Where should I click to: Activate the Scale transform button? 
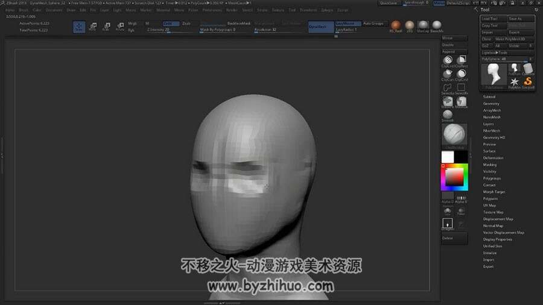click(106, 27)
